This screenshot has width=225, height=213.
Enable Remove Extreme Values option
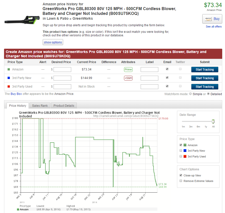[181, 181]
